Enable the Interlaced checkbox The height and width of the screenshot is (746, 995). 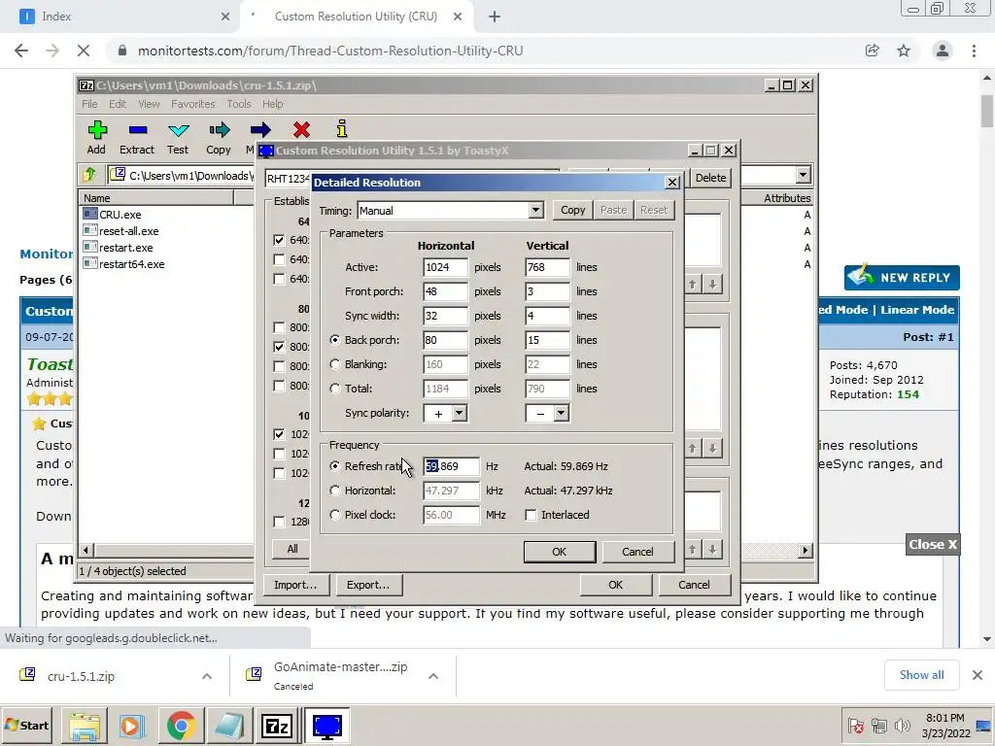pos(532,515)
